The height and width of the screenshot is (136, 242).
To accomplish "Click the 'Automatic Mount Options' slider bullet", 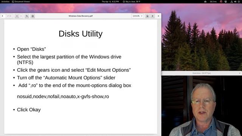I will pos(66,78).
